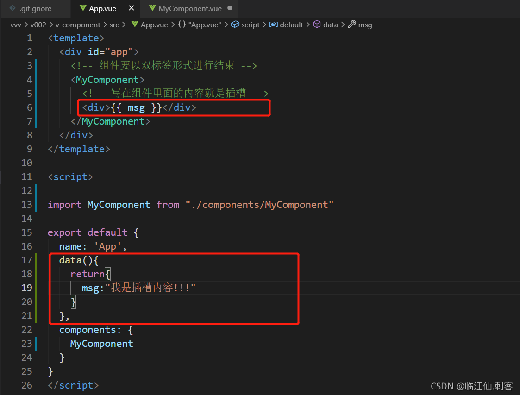This screenshot has height=395, width=520.
Task: Open the vvv breadcrumb folder
Action: 16,25
